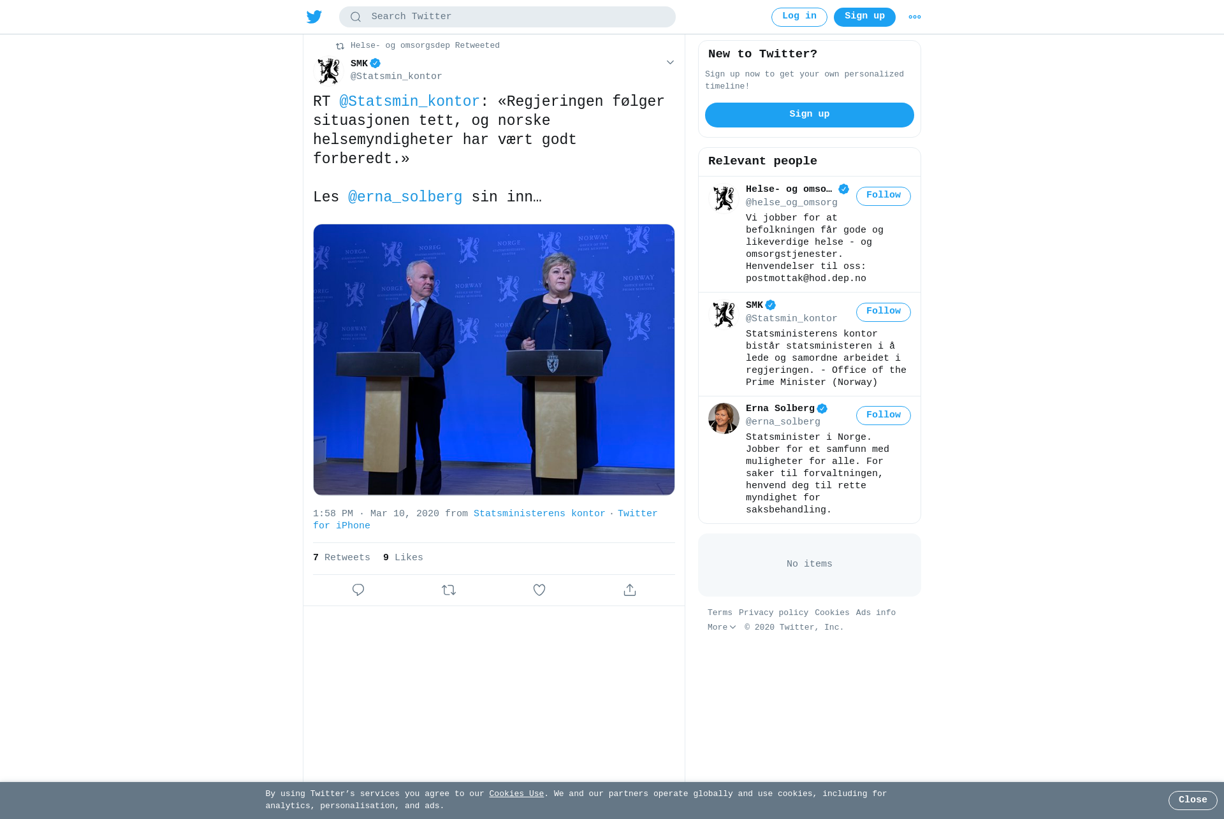
Task: Click the Log in button
Action: pos(799,17)
